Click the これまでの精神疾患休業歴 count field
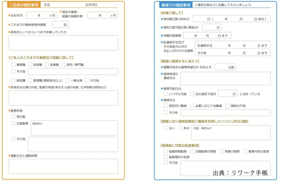The width and height of the screenshot is (281, 183). tap(61, 24)
